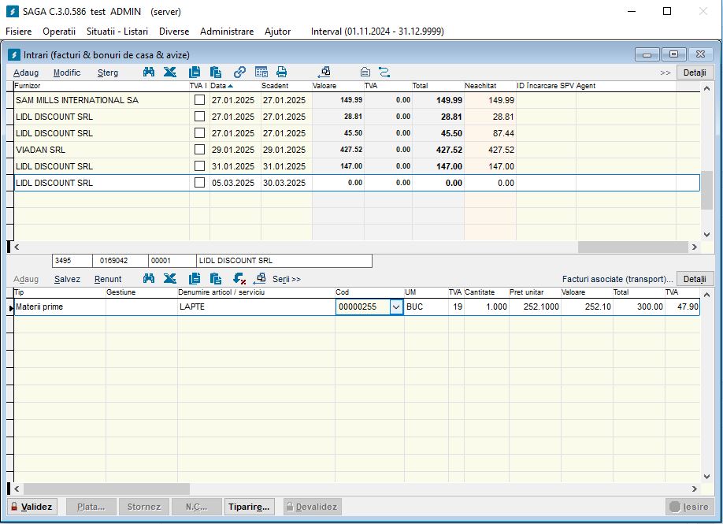Click the LAPTE article name cell
The image size is (723, 524).
pyautogui.click(x=257, y=307)
